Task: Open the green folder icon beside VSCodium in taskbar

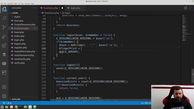Action: [x=25, y=107]
